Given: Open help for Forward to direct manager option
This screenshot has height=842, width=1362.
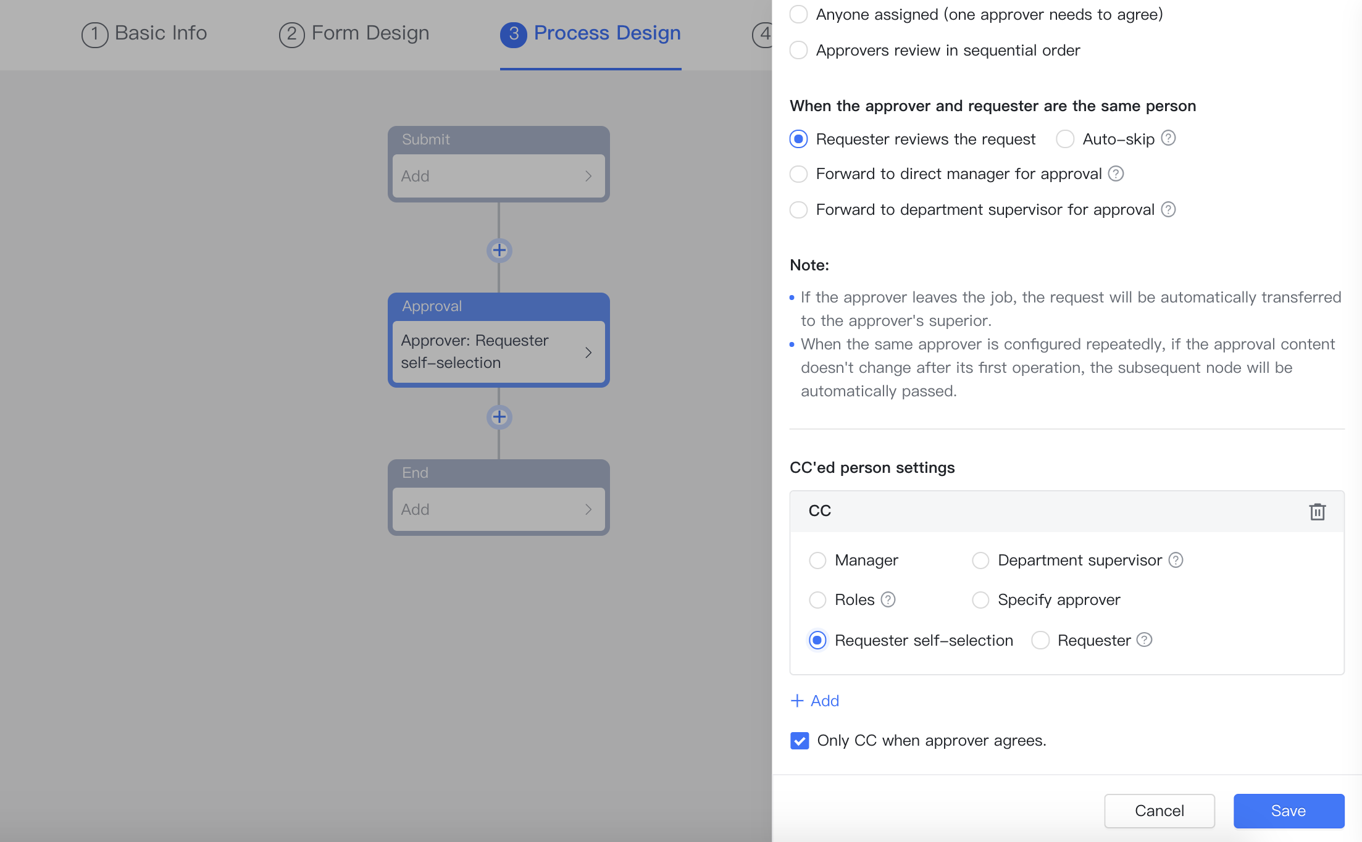Looking at the screenshot, I should pyautogui.click(x=1116, y=173).
